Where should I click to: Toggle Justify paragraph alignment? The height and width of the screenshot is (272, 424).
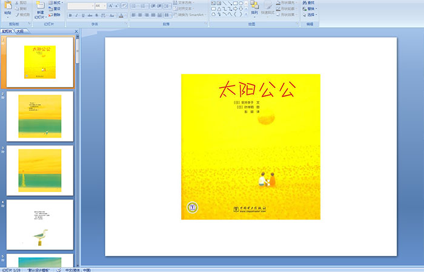153,15
